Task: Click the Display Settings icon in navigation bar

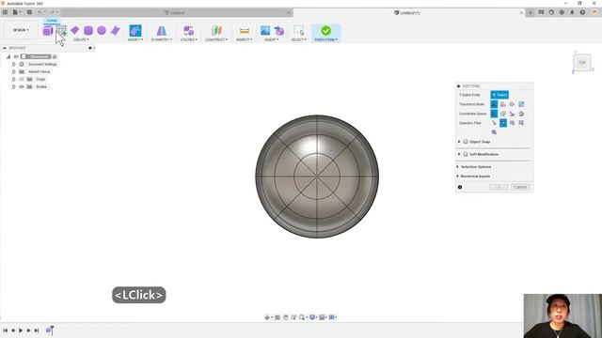Action: coord(312,317)
